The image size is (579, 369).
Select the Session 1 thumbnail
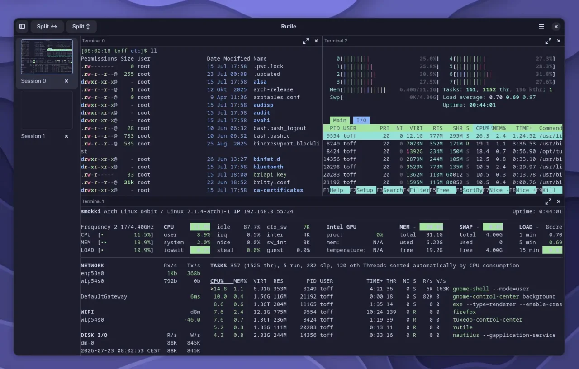(47, 110)
